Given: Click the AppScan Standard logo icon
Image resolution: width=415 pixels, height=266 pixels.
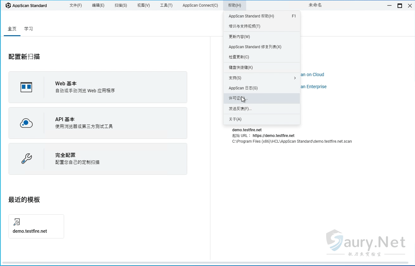Looking at the screenshot, I should coord(8,5).
